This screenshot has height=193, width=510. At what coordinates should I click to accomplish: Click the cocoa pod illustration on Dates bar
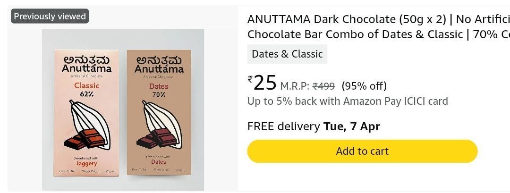160,125
